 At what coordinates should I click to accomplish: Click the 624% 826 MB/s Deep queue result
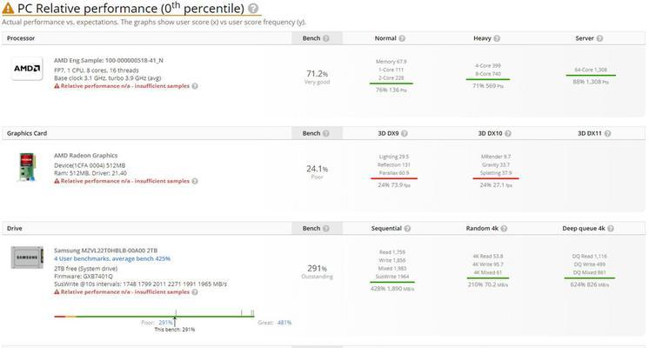pos(589,284)
